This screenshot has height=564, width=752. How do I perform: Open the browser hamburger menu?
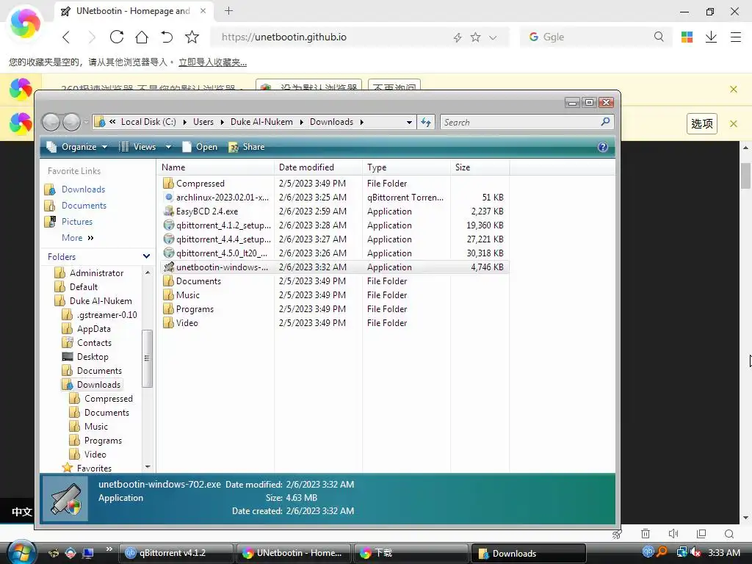click(736, 37)
